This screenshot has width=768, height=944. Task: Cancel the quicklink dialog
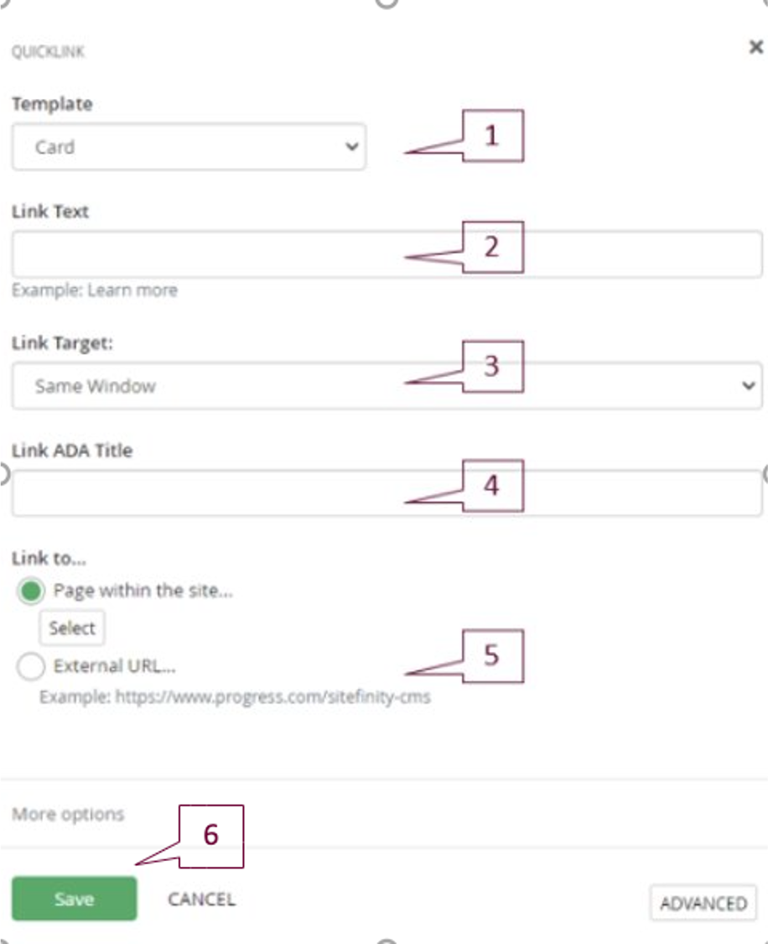pos(201,900)
